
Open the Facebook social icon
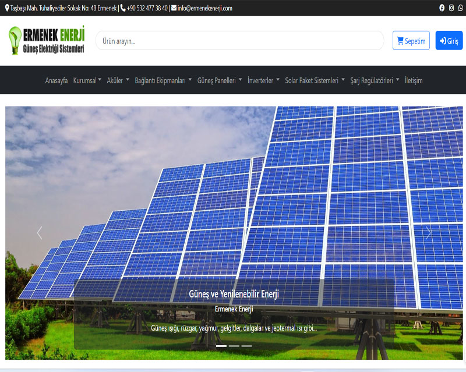click(442, 8)
